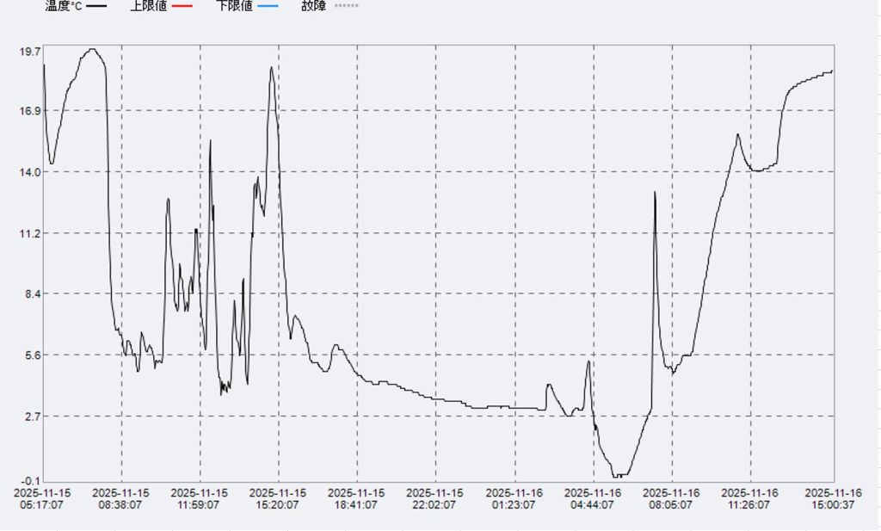Select the 2025-11-16 15:00:37 end timestamp

[833, 499]
